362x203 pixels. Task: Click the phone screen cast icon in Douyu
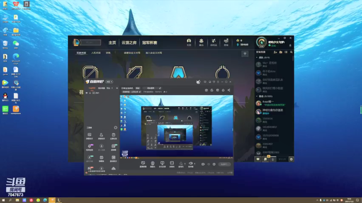[162, 164]
